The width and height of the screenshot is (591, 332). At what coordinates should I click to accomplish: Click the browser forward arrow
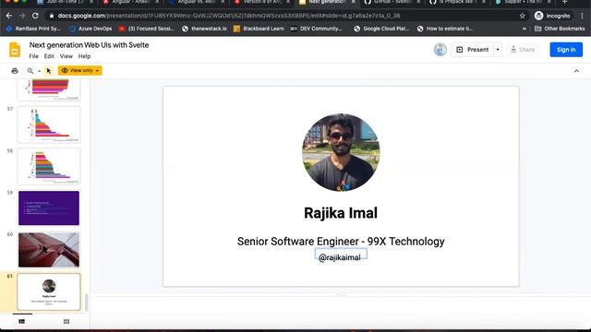click(22, 16)
